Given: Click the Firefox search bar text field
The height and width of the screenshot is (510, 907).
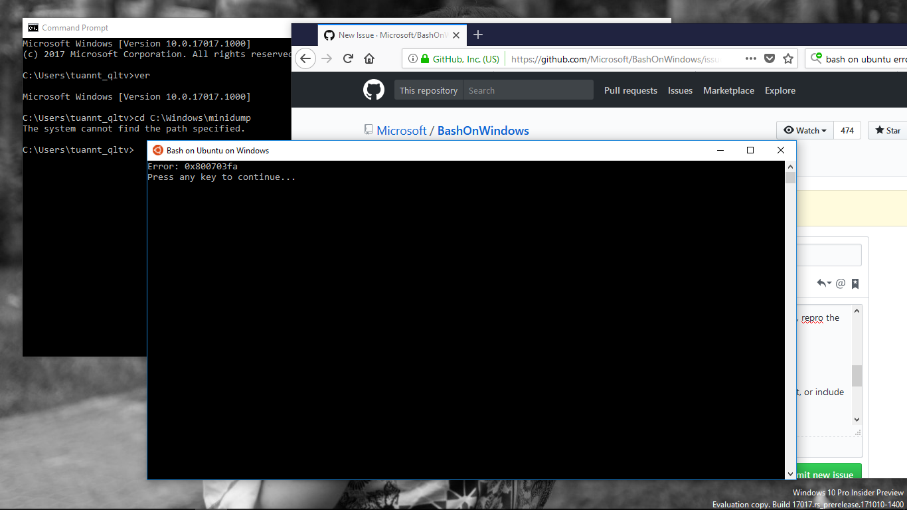Looking at the screenshot, I should 866,58.
